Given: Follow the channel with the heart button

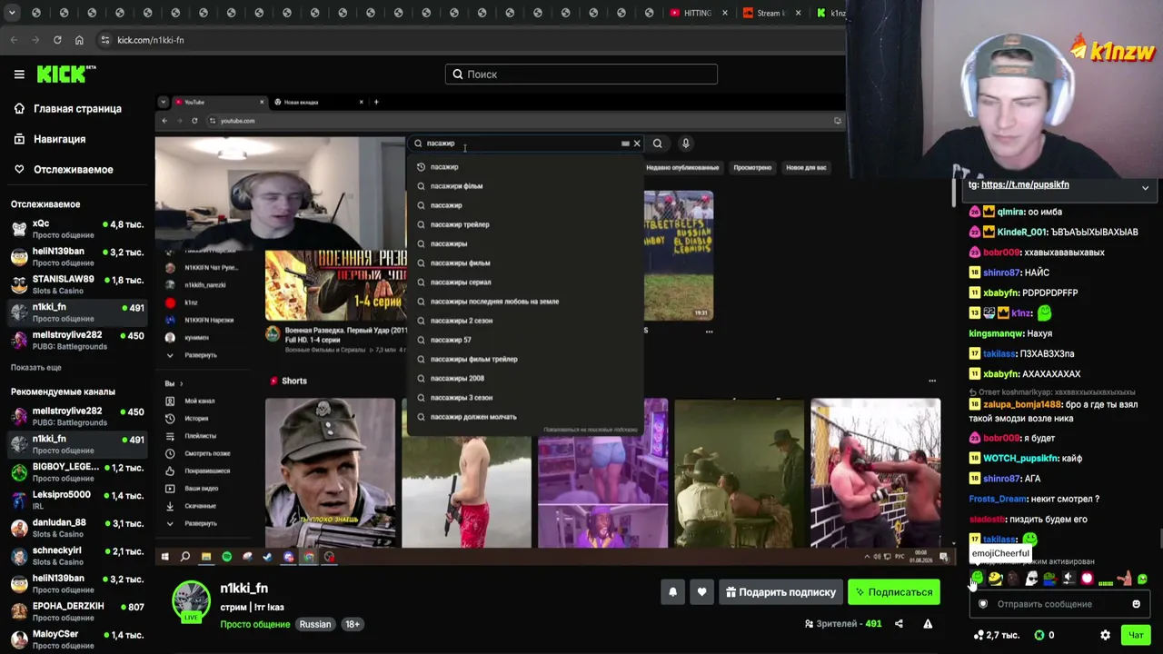Looking at the screenshot, I should pos(701,592).
